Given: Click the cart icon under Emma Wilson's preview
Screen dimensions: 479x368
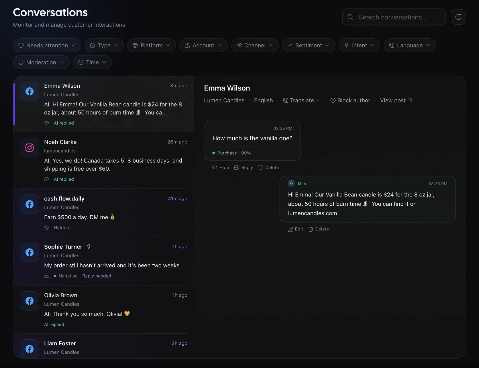Looking at the screenshot, I should [47, 123].
